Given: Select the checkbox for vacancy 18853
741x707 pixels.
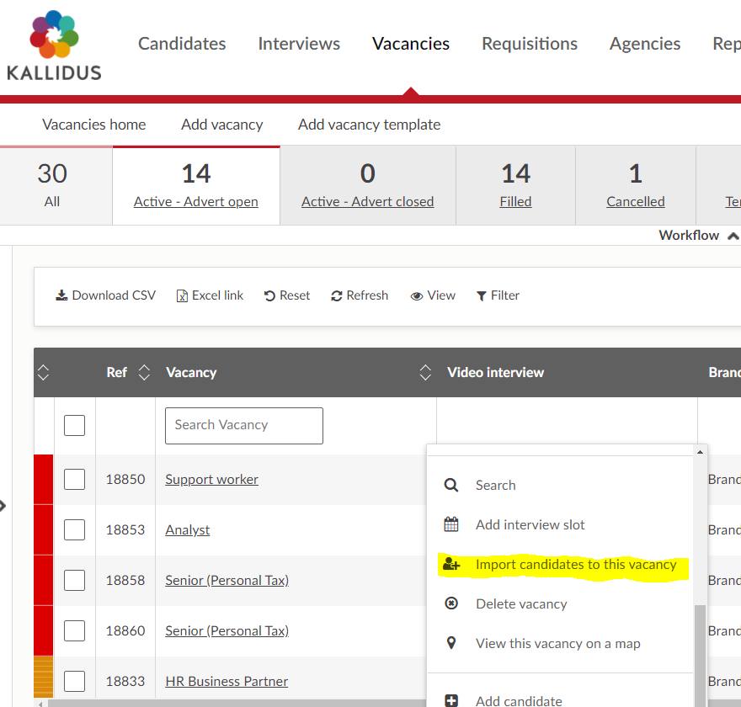Looking at the screenshot, I should tap(75, 529).
